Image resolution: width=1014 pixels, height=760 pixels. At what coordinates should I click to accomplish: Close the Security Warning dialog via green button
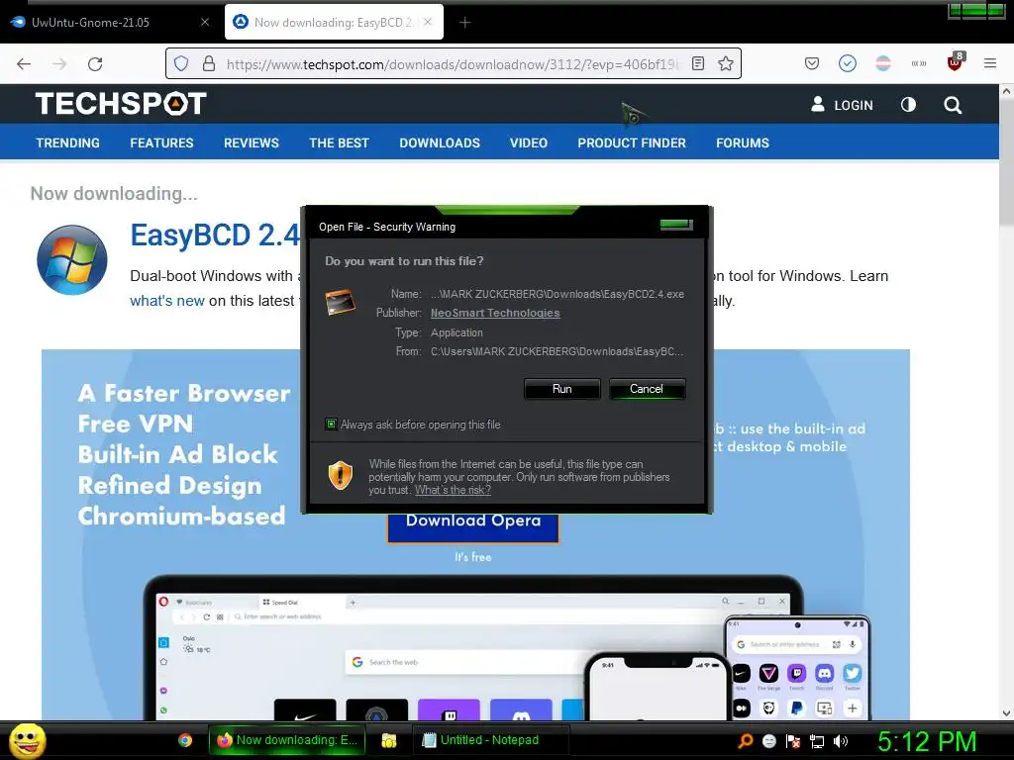coord(675,225)
